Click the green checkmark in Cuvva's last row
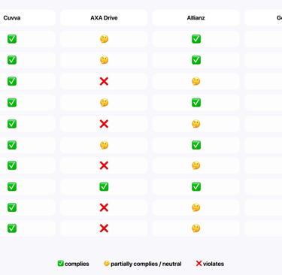The width and height of the screenshot is (282, 275). (12, 228)
